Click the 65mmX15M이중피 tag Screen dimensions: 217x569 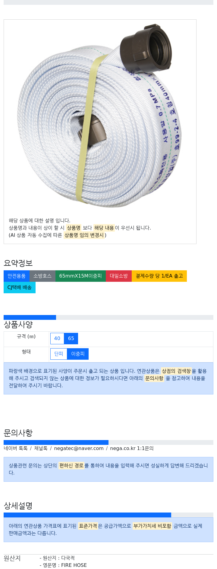[80, 276]
